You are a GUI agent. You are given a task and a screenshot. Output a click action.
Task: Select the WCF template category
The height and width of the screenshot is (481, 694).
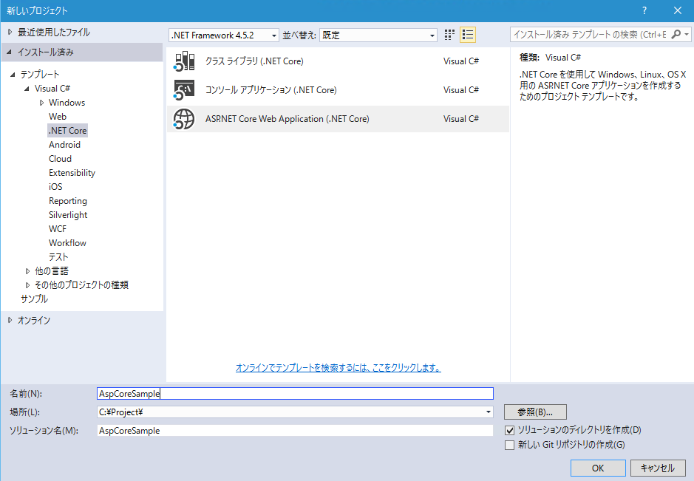point(58,229)
